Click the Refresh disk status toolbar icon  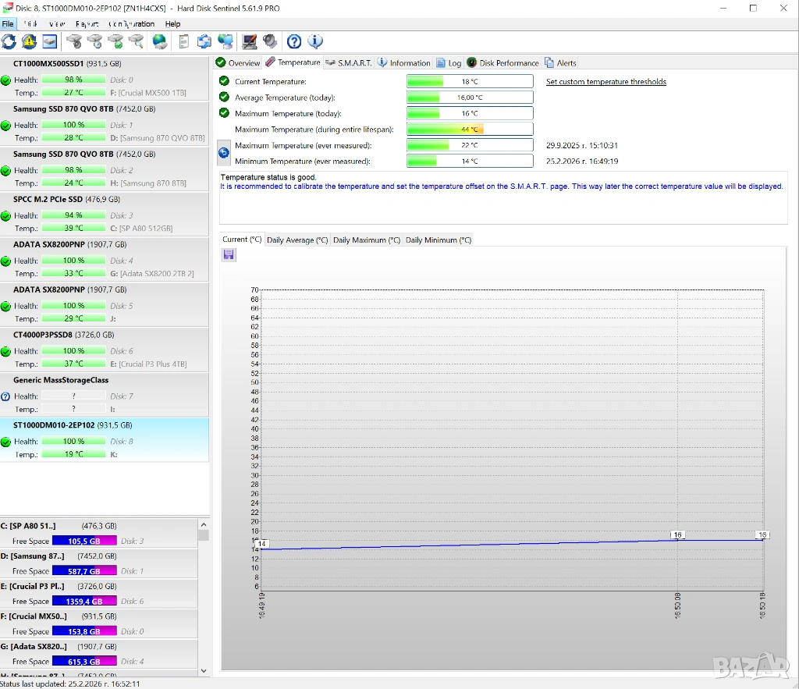[x=9, y=41]
